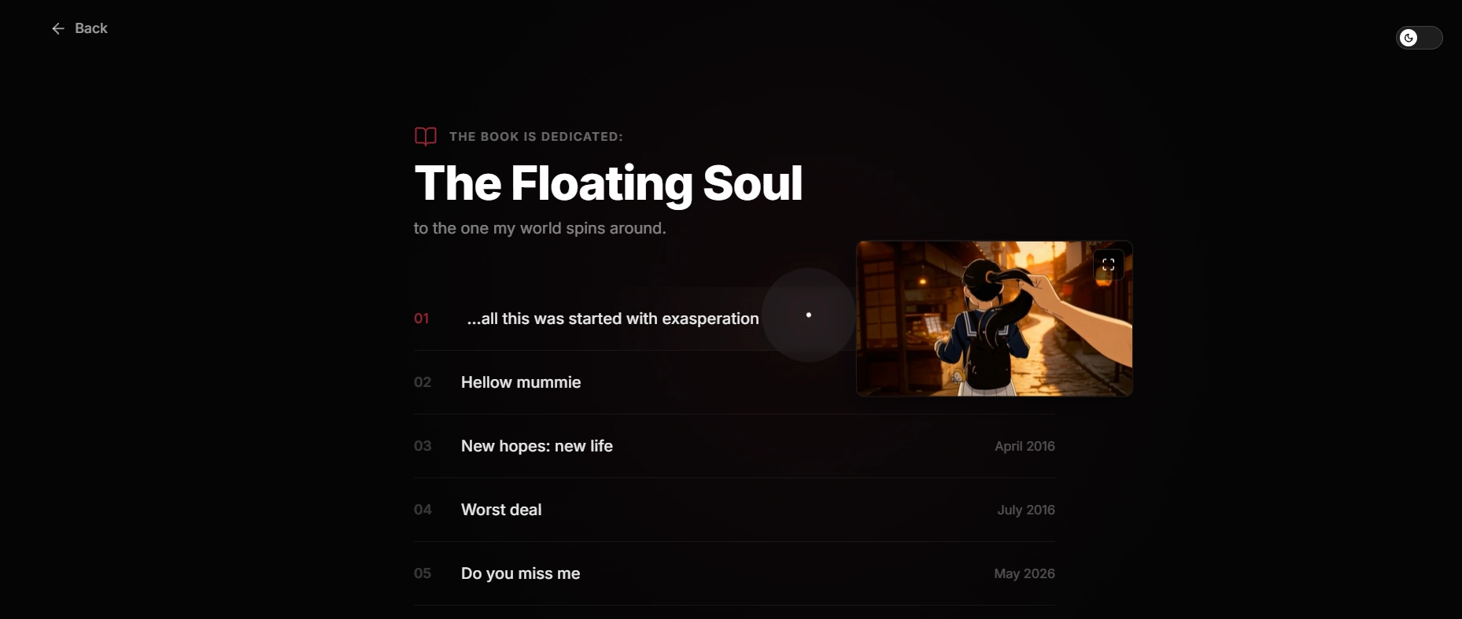Open the "Worst deal" chapter
Image resolution: width=1462 pixels, height=619 pixels.
click(x=501, y=510)
